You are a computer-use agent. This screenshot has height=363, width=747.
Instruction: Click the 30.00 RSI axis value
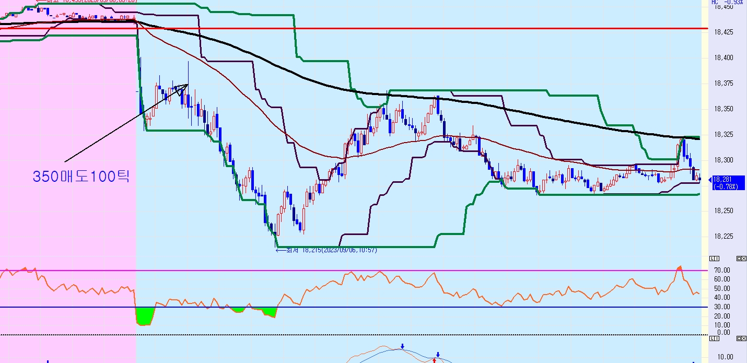point(722,307)
